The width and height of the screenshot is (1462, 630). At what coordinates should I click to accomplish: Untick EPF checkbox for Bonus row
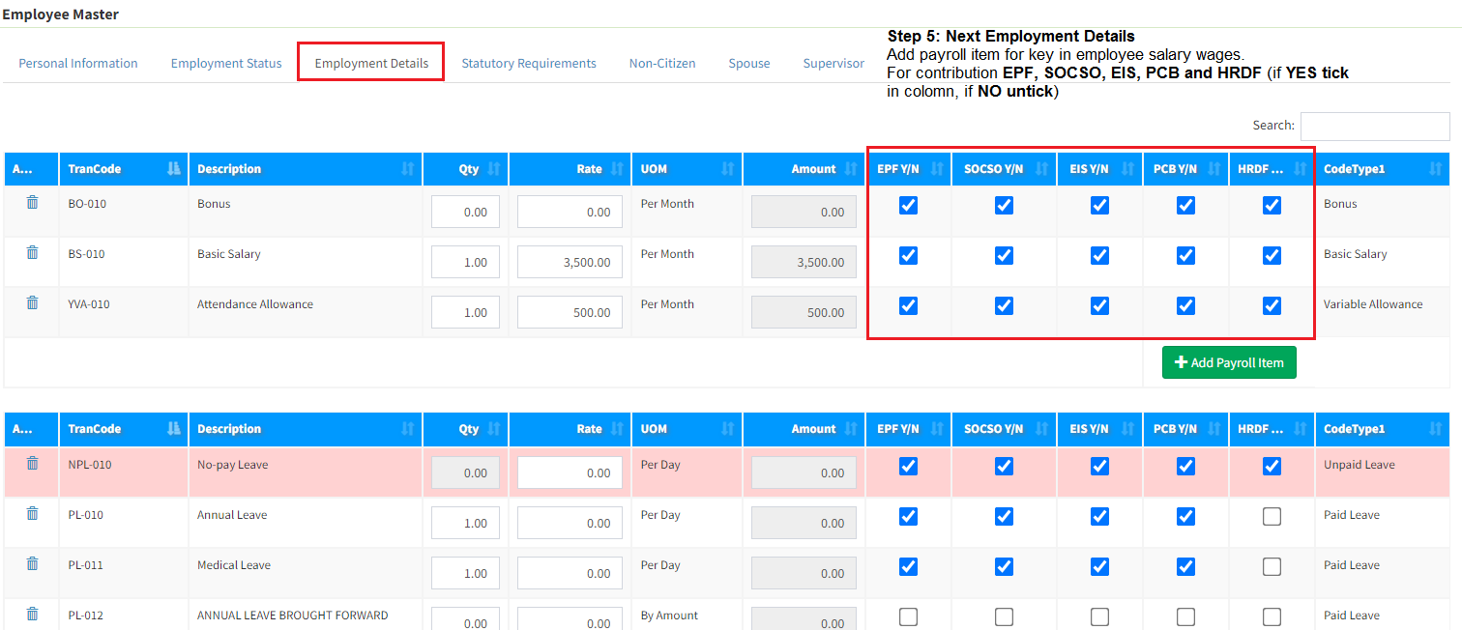coord(908,205)
